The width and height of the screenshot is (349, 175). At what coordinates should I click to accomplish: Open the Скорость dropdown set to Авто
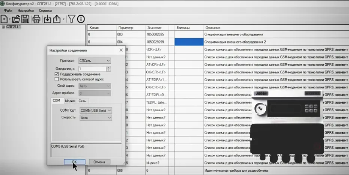96,118
